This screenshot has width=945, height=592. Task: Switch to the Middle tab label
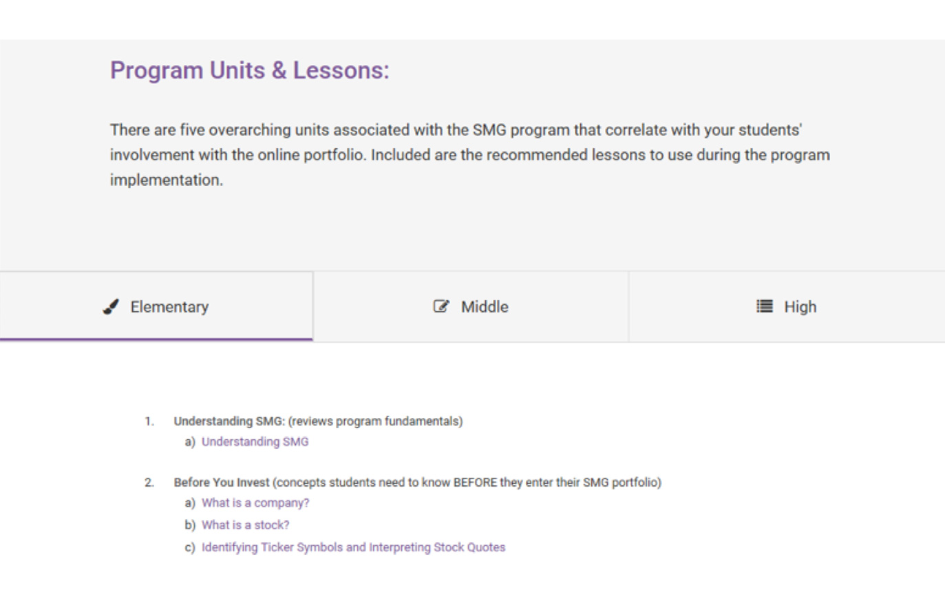pos(485,307)
